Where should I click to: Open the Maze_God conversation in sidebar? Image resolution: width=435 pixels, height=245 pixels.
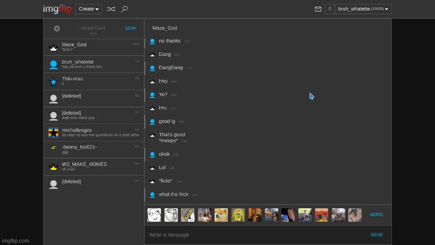pyautogui.click(x=94, y=47)
